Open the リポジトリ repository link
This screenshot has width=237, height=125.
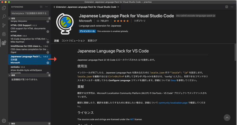[x=139, y=21]
